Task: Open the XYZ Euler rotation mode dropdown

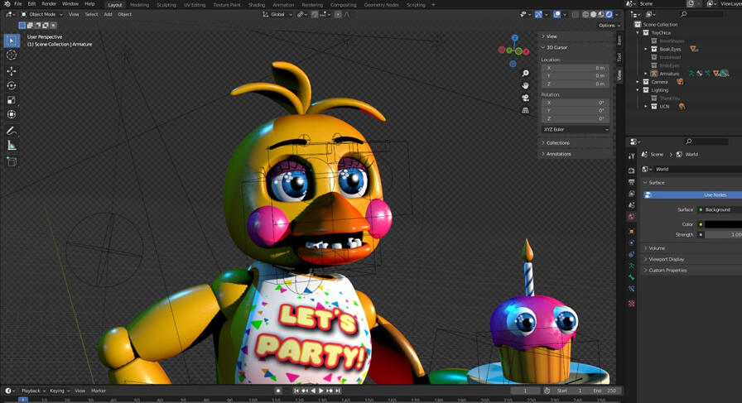Action: (x=576, y=129)
